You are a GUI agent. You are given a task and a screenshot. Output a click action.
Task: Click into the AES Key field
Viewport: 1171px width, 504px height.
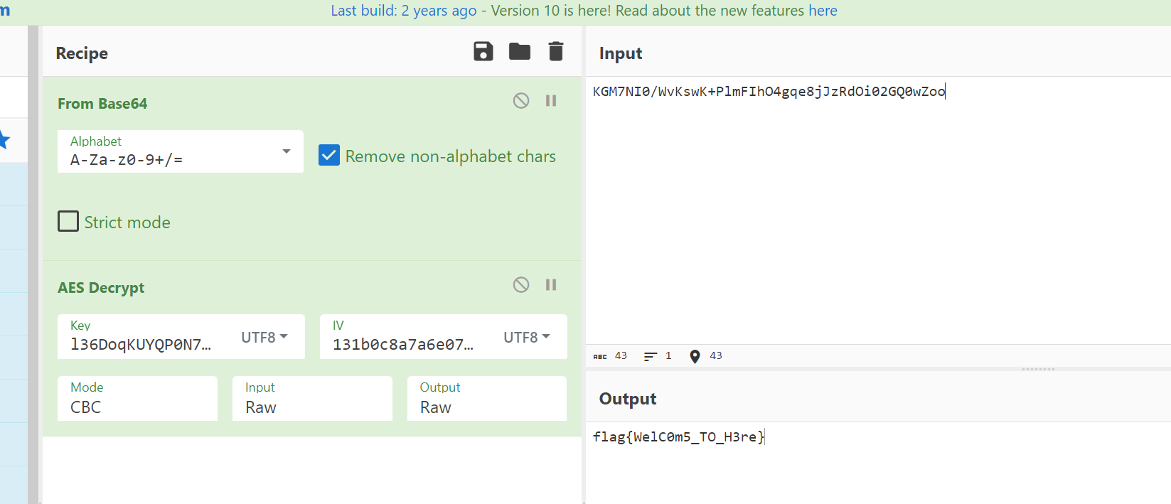click(142, 344)
